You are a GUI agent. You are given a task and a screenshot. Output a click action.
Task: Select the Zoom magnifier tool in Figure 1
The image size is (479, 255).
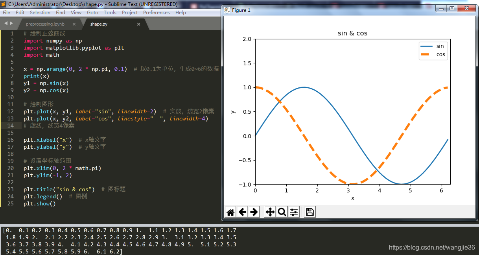[282, 212]
